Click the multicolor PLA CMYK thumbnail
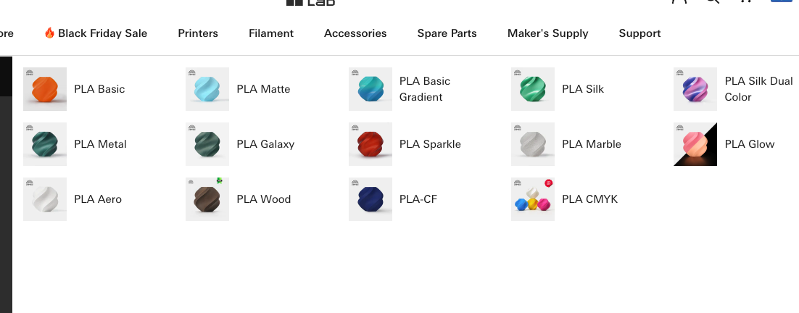Viewport: 799px width, 313px height. (533, 199)
